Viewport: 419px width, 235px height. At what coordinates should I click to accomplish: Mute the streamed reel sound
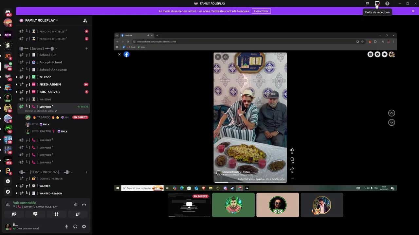[x=225, y=57]
